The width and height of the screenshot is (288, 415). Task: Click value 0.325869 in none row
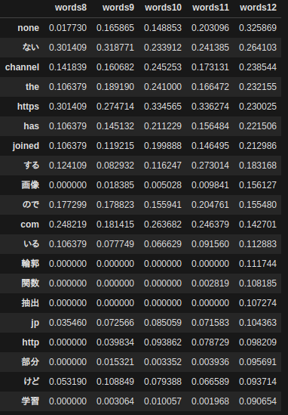point(258,28)
